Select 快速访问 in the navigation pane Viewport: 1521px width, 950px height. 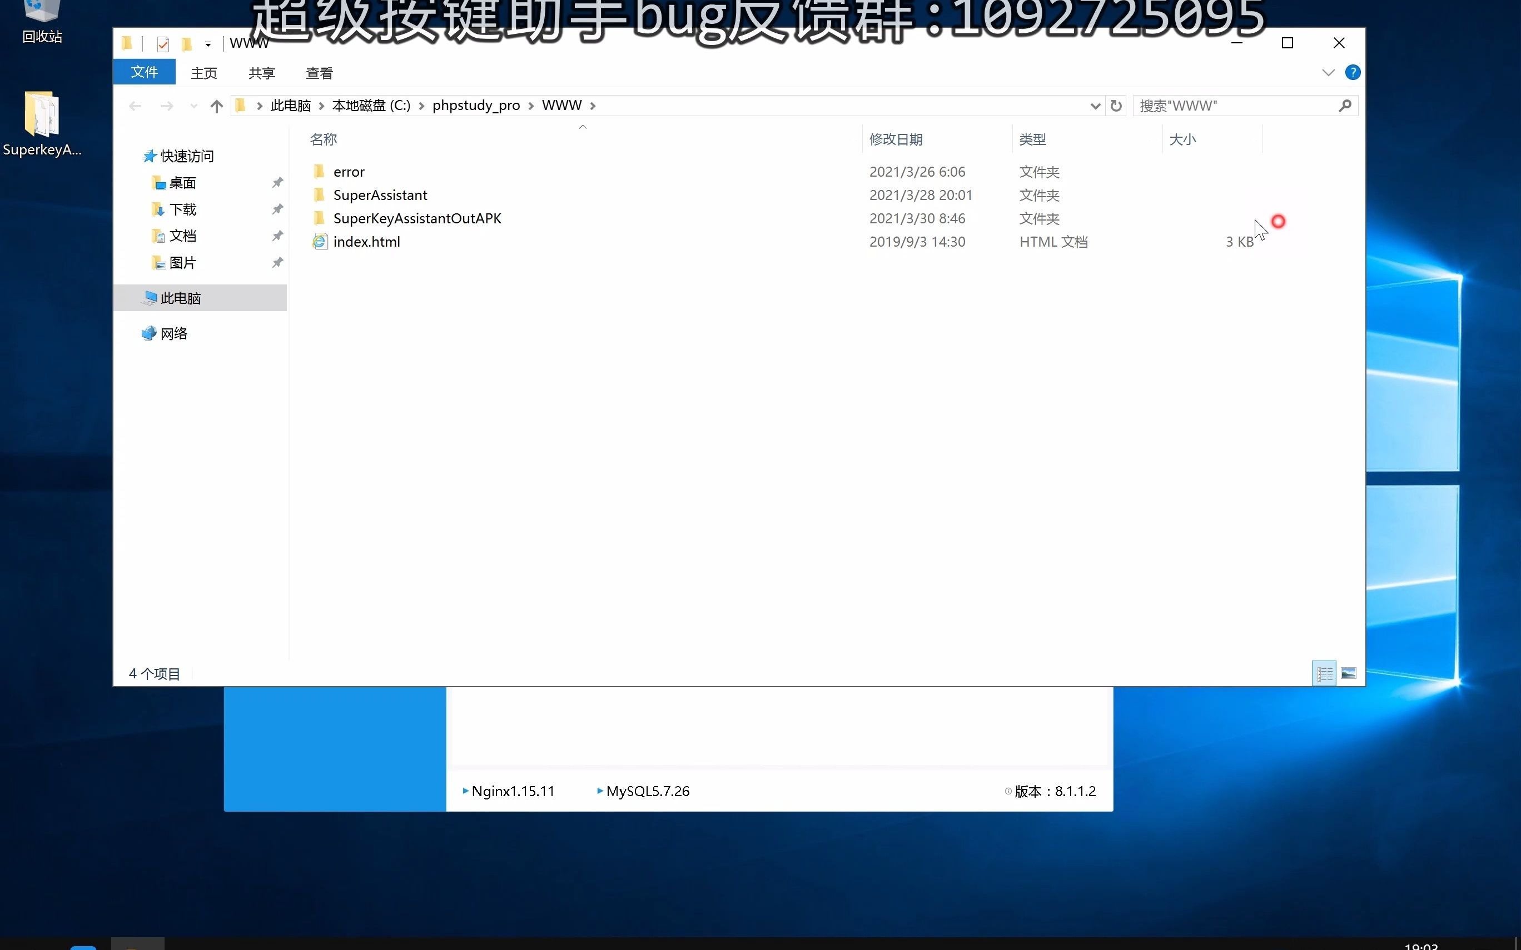point(187,156)
